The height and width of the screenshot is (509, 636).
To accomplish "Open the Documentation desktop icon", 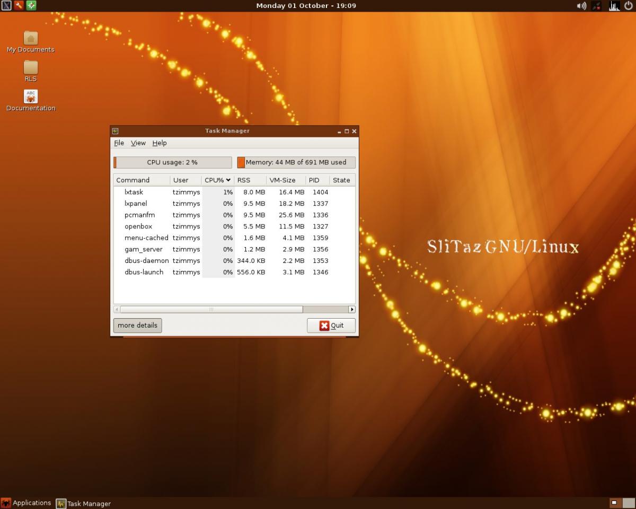I will [31, 100].
